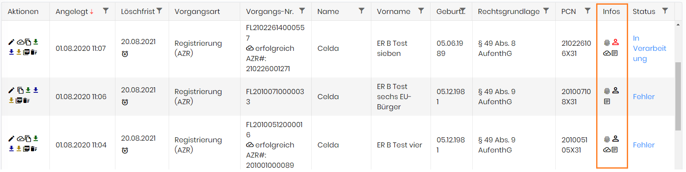Viewport: 686px width, 172px height.
Task: Sort by Rechtsgrundlage column header
Action: pos(508,11)
